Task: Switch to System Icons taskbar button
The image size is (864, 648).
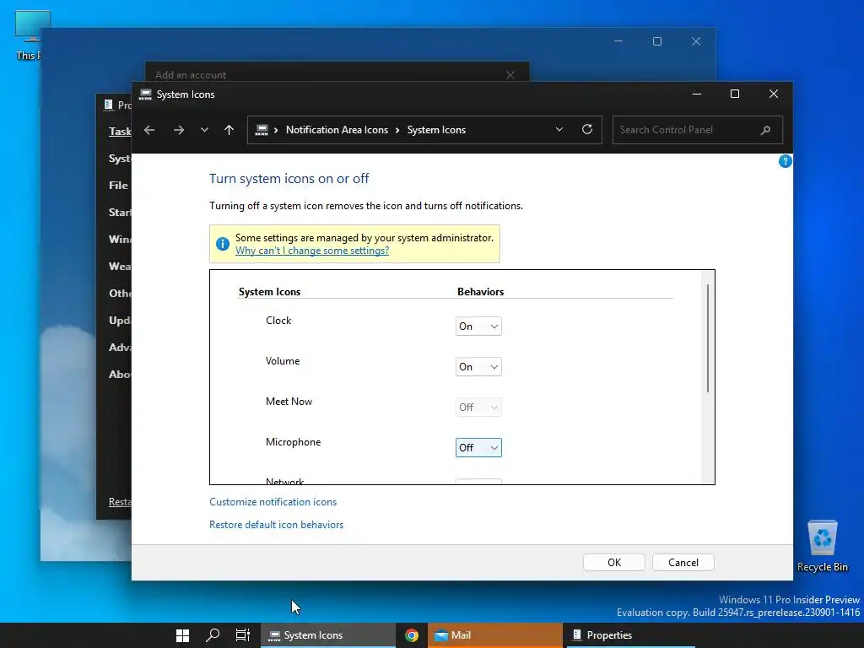Action: [x=328, y=635]
